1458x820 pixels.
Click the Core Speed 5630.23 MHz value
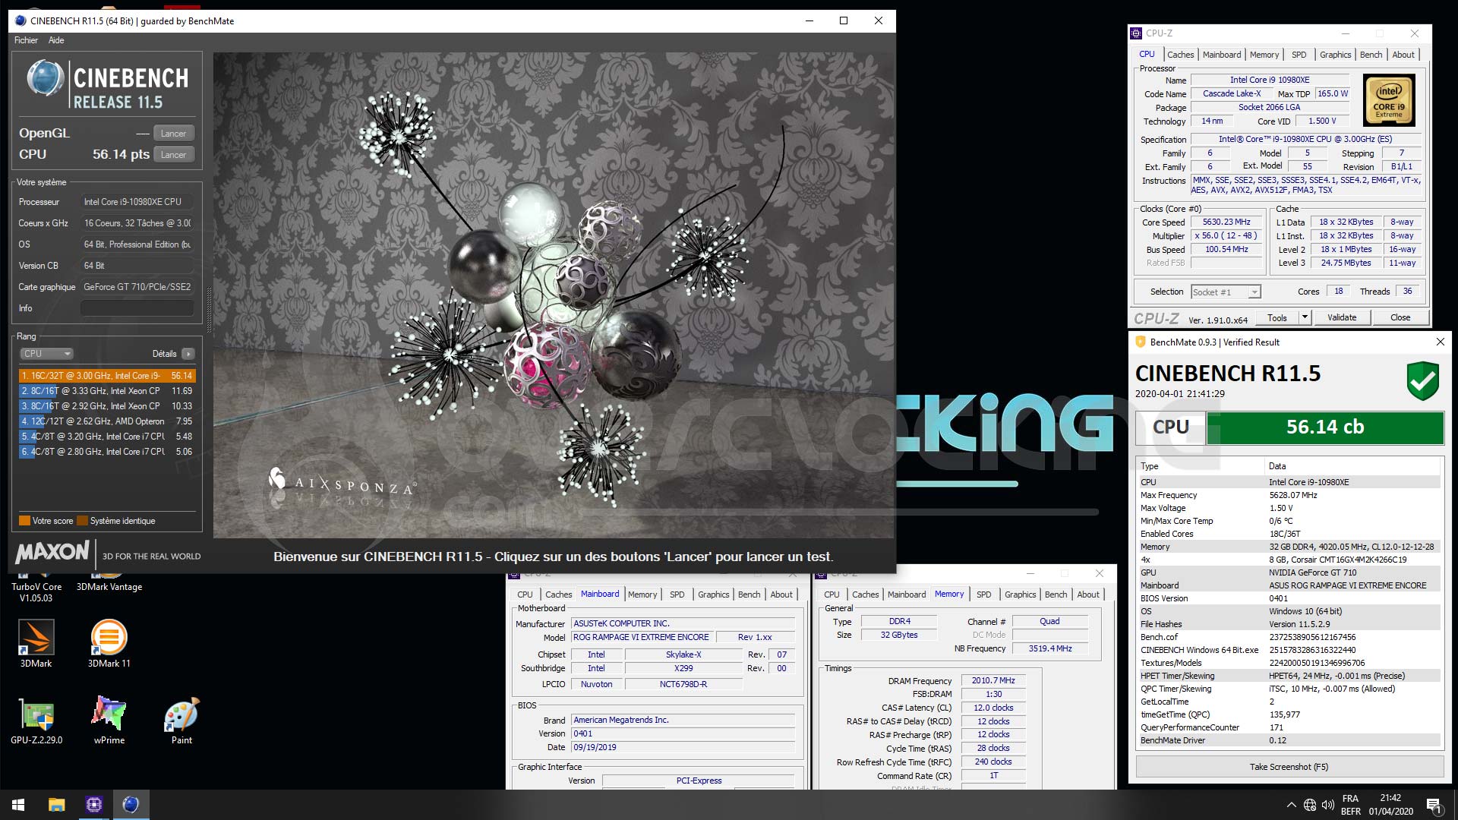point(1226,222)
